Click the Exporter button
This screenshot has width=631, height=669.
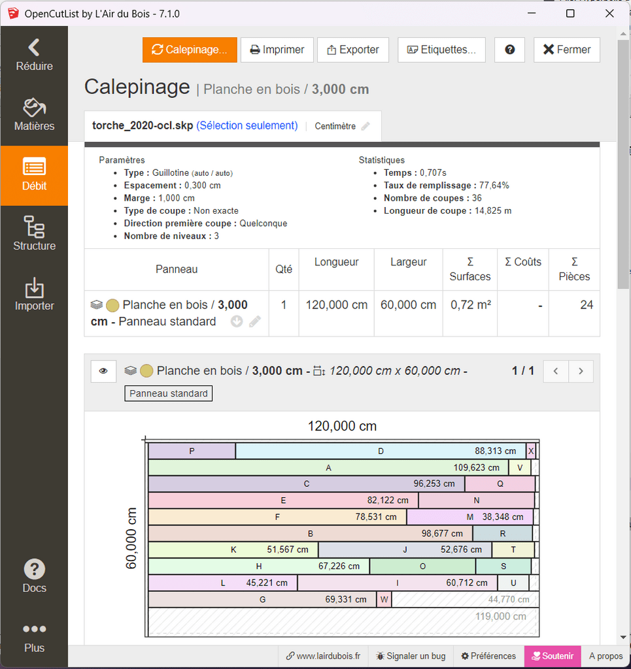point(352,50)
